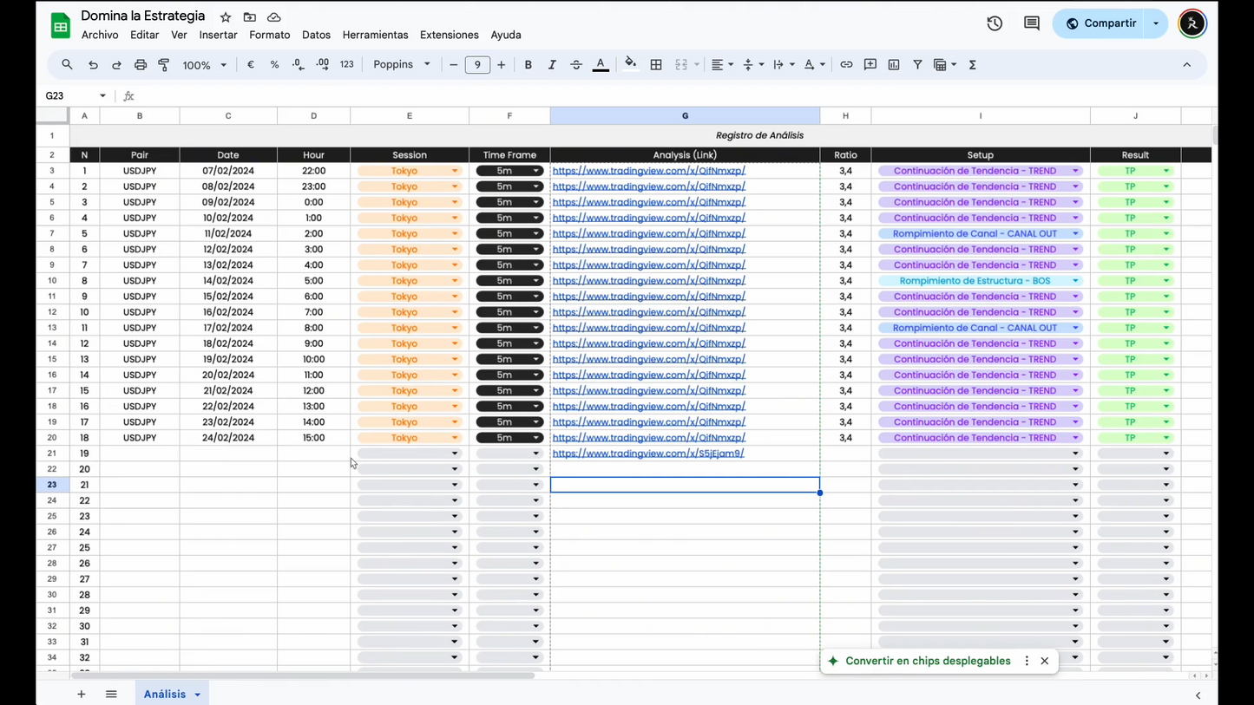The image size is (1254, 705).
Task: Click the insert link icon
Action: [846, 65]
